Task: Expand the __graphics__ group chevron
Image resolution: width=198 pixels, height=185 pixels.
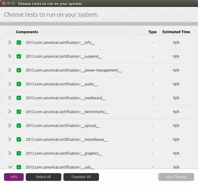Action: coord(10,153)
